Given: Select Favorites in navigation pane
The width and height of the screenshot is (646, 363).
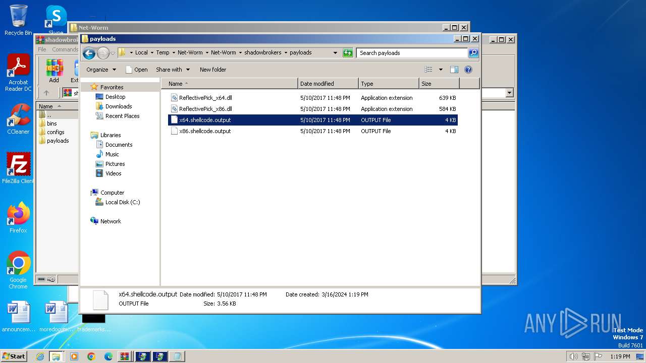Looking at the screenshot, I should (x=112, y=87).
